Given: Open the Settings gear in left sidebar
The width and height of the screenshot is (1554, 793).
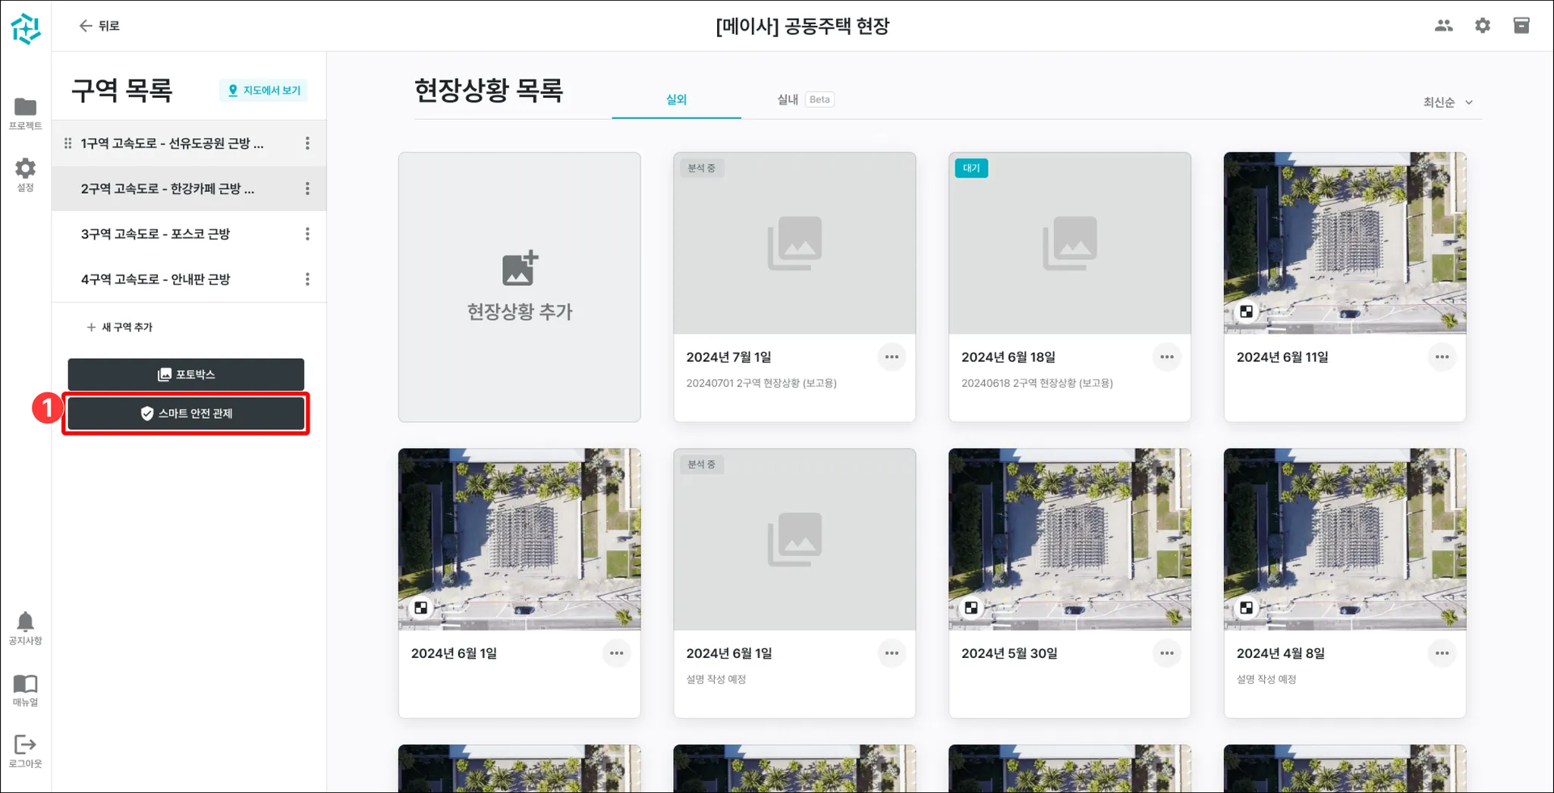Looking at the screenshot, I should (25, 174).
